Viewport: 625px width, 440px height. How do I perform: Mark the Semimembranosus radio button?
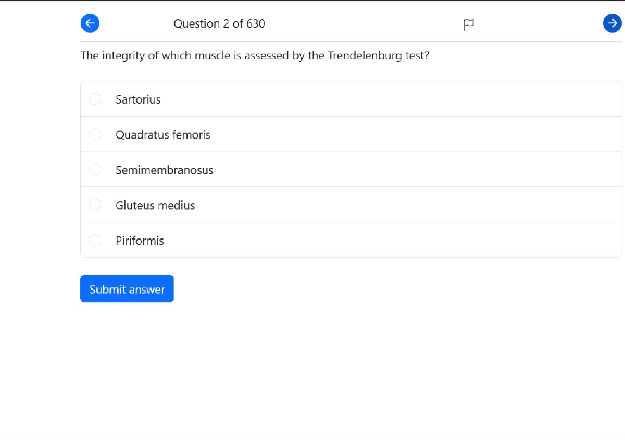[95, 170]
